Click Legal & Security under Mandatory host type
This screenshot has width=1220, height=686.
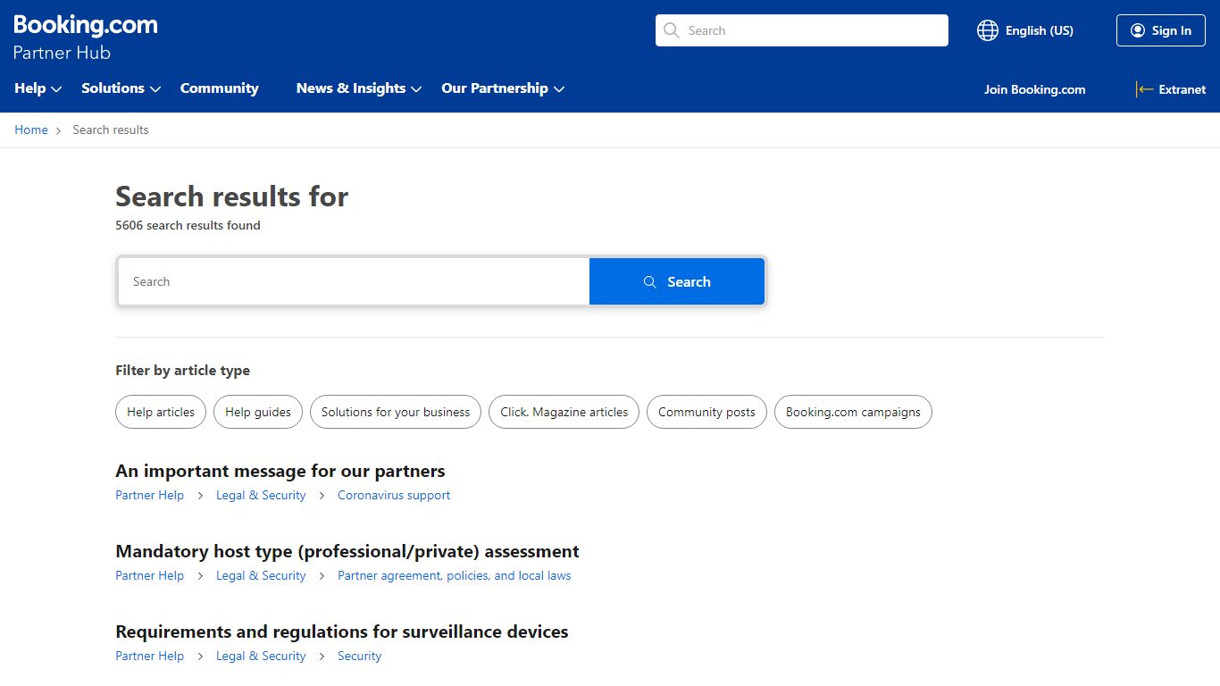coord(261,575)
